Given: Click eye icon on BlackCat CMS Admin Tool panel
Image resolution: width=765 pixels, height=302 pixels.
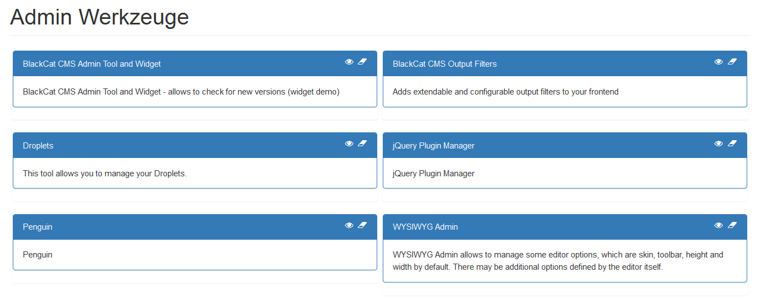Looking at the screenshot, I should click(349, 62).
